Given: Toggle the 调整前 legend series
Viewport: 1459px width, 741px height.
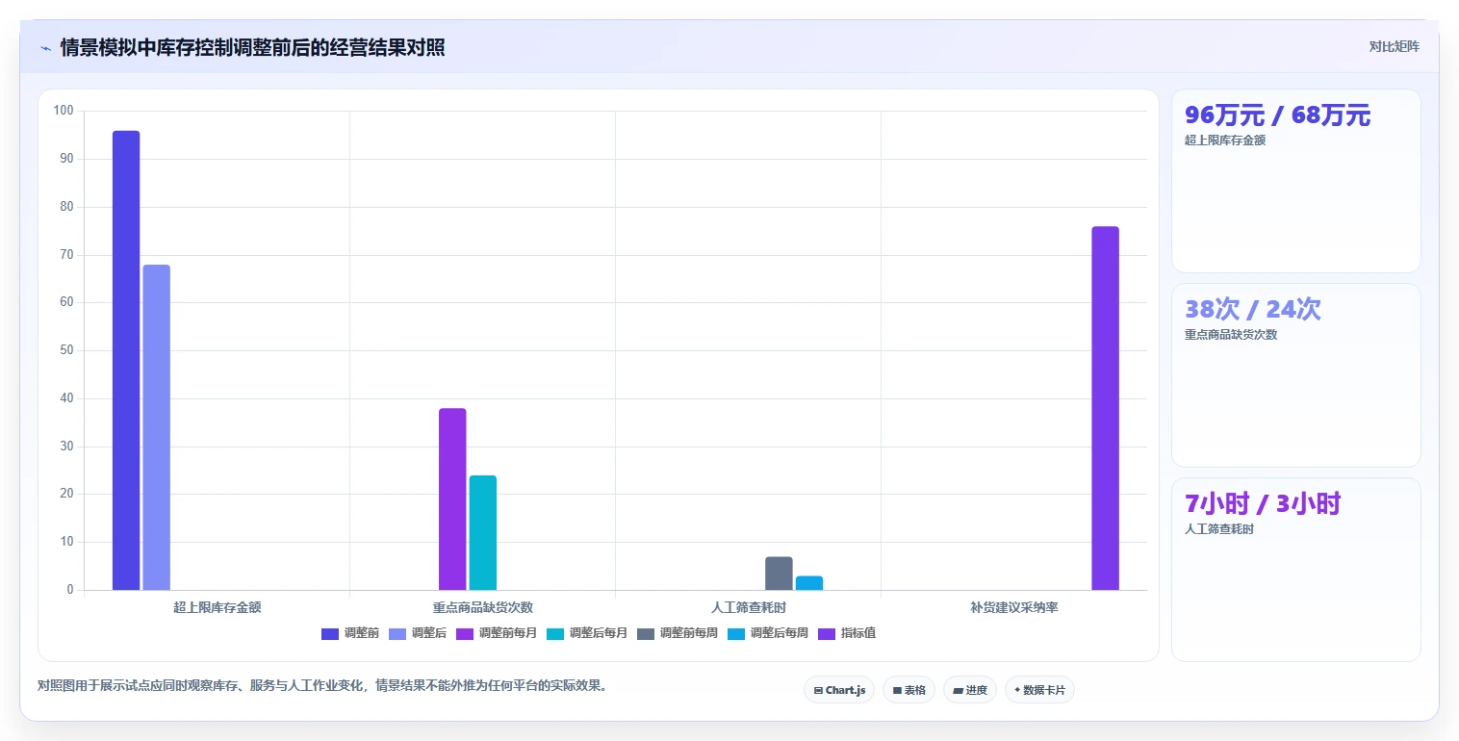Looking at the screenshot, I should pyautogui.click(x=350, y=633).
